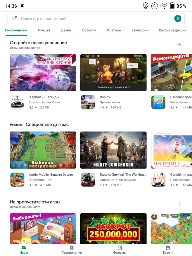
Task: Open the Asphalt 9 arcade racing banner
Action: pyautogui.click(x=43, y=72)
